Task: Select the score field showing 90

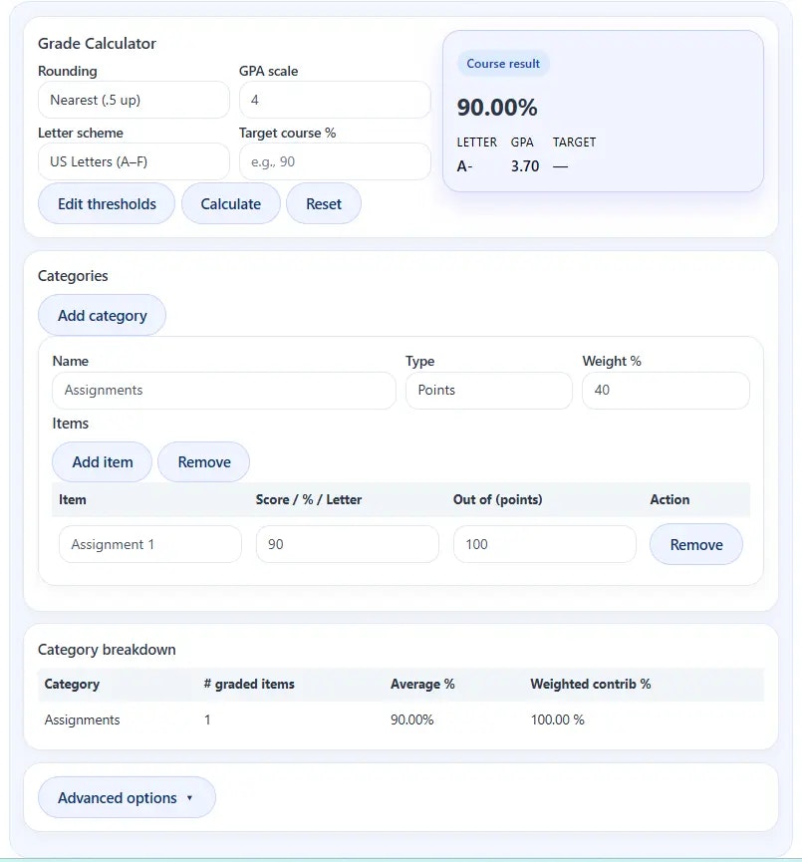Action: pos(347,544)
